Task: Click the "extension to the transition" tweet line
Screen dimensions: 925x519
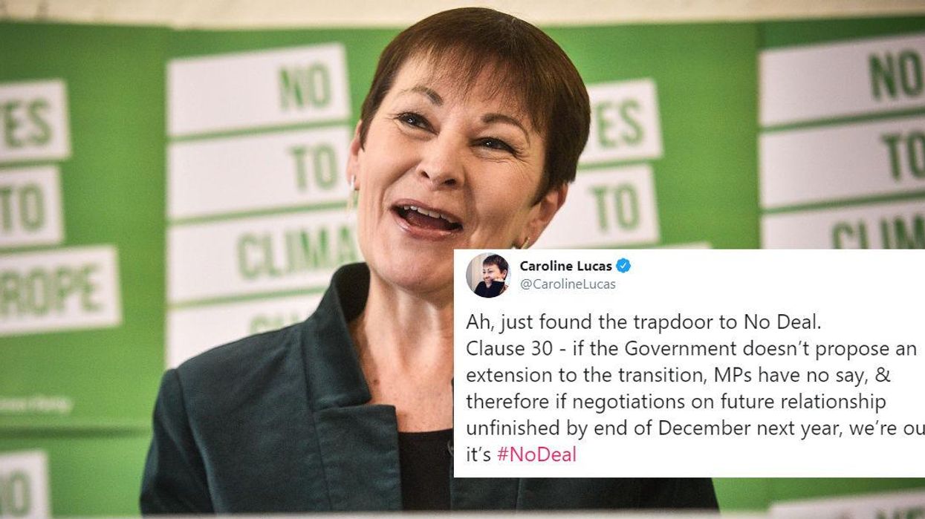Action: tap(678, 375)
